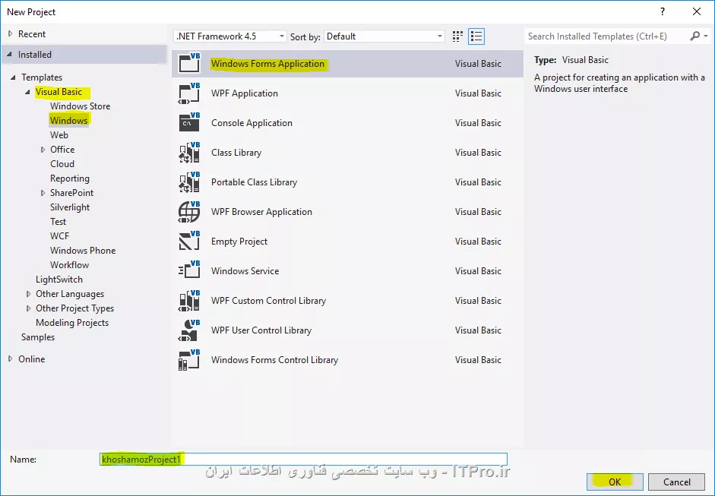715x496 pixels.
Task: Collapse the Visual Basic tree node
Action: pyautogui.click(x=28, y=92)
